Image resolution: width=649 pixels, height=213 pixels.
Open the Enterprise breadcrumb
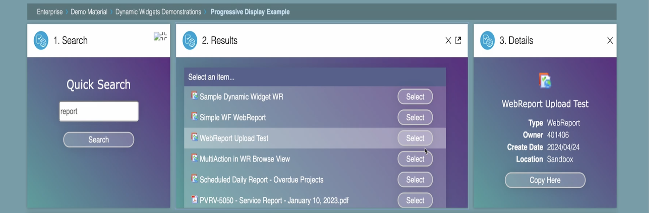coord(50,12)
